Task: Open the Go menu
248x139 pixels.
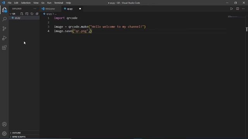Action: [43, 3]
